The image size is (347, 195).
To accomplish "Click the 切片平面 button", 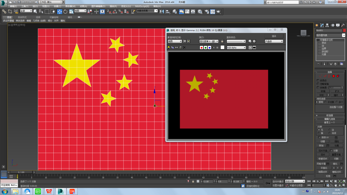I will click(x=323, y=151).
